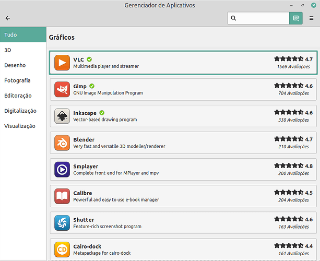320x261 pixels.
Task: Click "Metapackage for cairo-dock" description
Action: pos(102,253)
